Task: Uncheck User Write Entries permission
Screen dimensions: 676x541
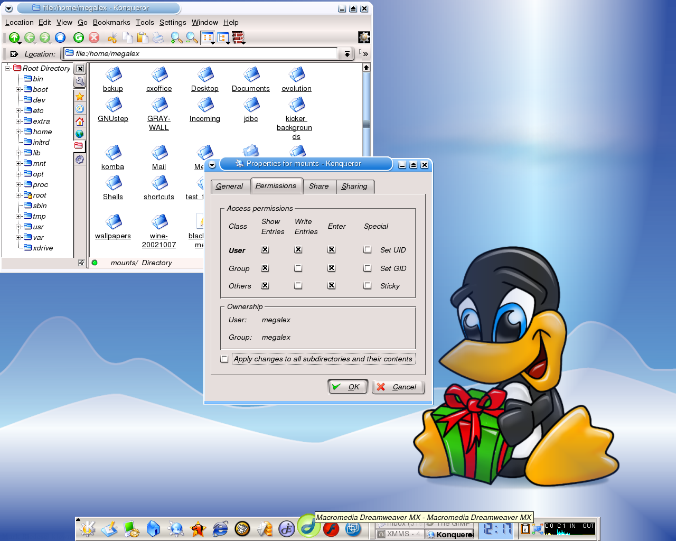Action: click(x=298, y=249)
